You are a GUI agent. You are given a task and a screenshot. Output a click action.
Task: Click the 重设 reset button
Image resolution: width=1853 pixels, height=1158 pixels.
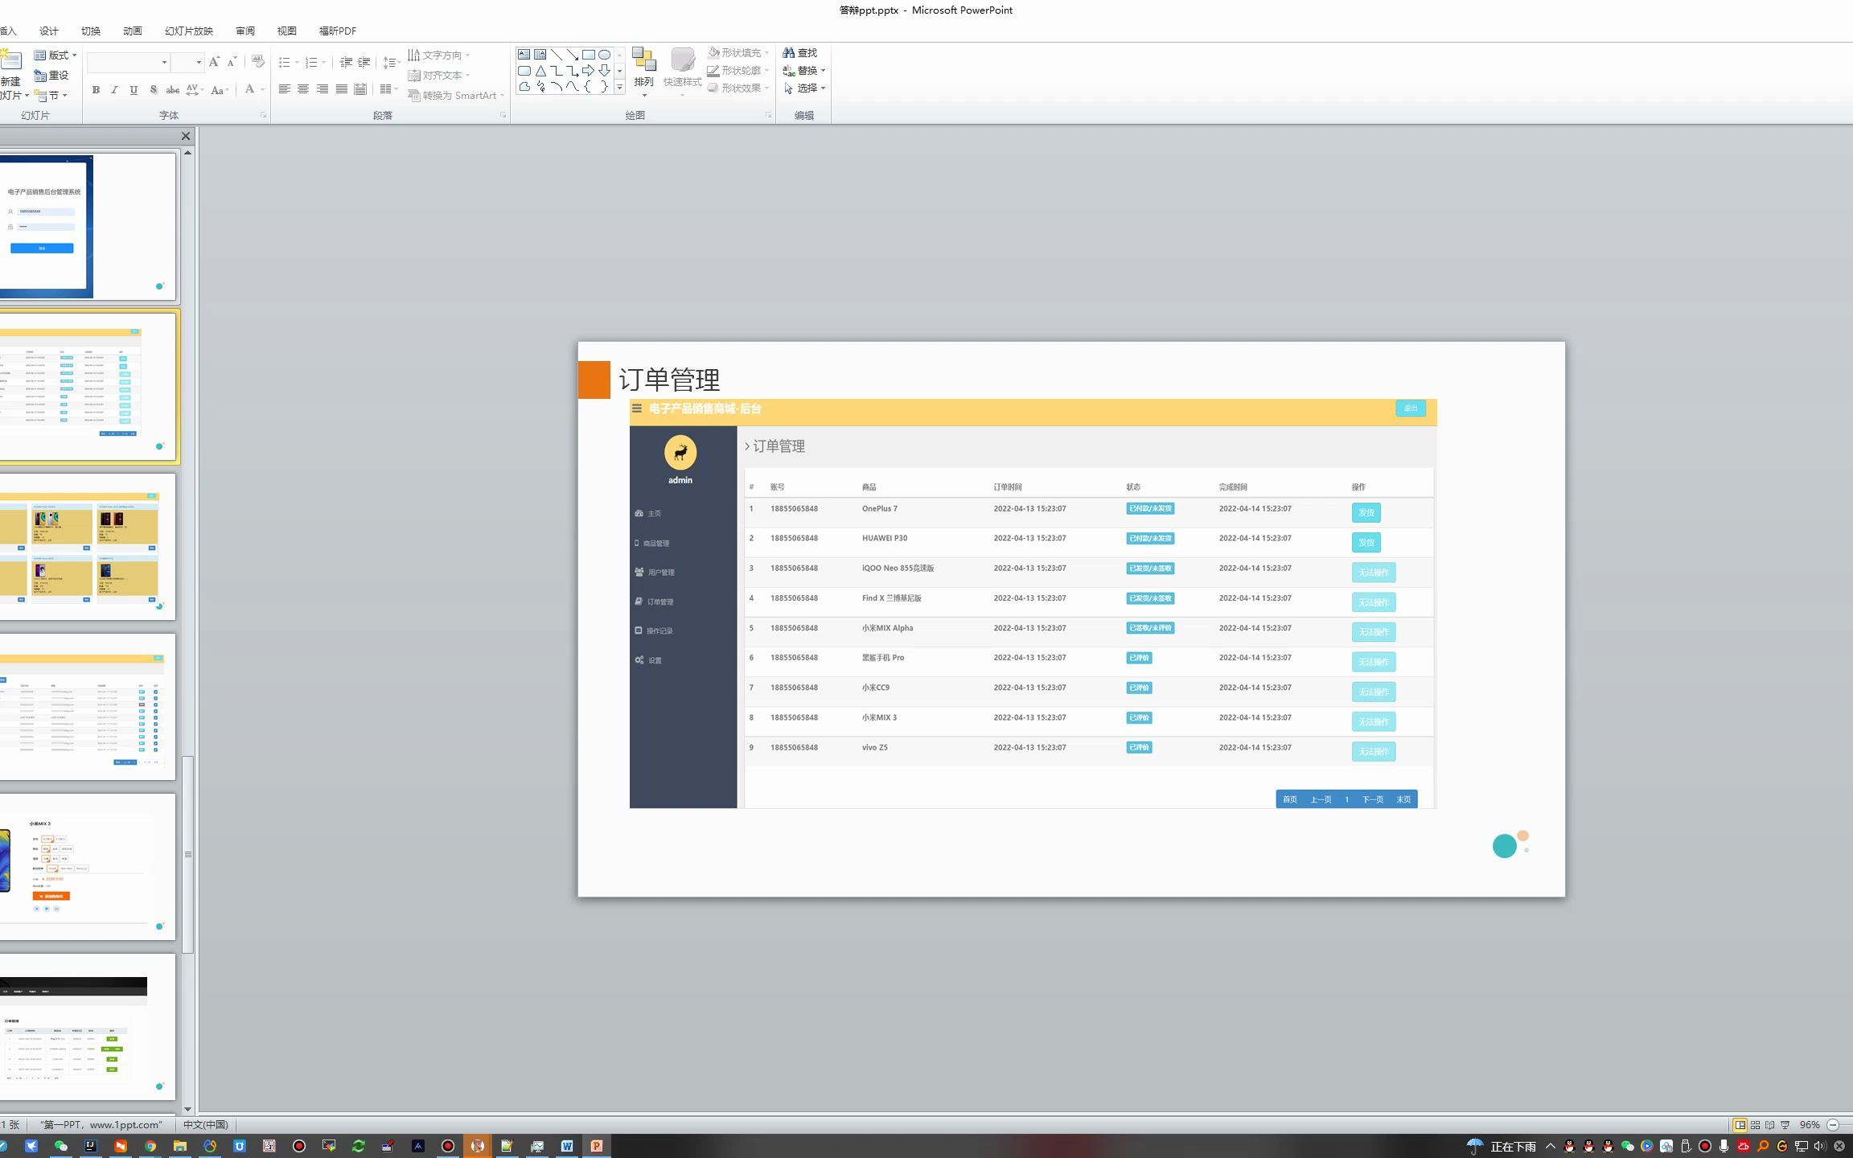point(52,75)
